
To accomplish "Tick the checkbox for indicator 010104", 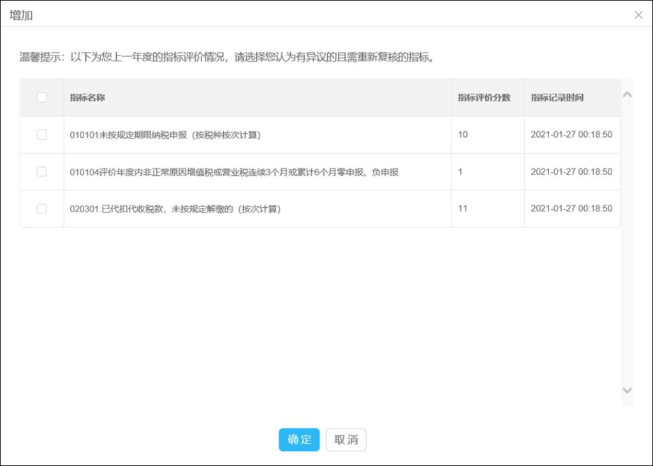I will 41,171.
